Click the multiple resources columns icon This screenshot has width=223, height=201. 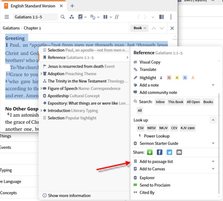click(105, 17)
